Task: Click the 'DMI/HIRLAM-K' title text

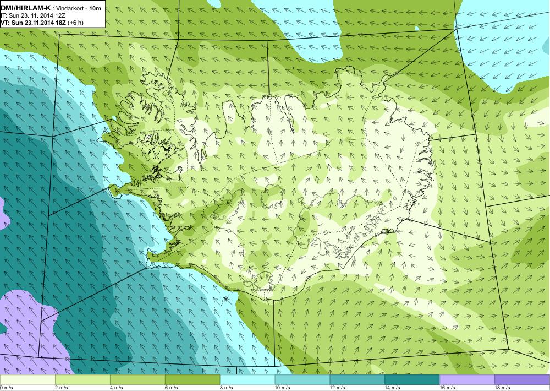Action: point(26,8)
